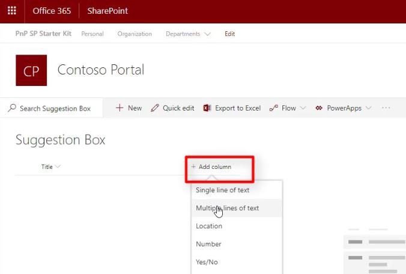Expand the Flow dropdown chevron
Screen dimensions: 406x274
(303, 108)
